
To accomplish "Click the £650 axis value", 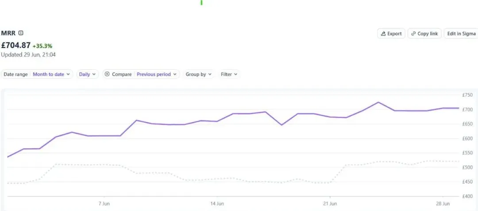I will click(x=467, y=124).
